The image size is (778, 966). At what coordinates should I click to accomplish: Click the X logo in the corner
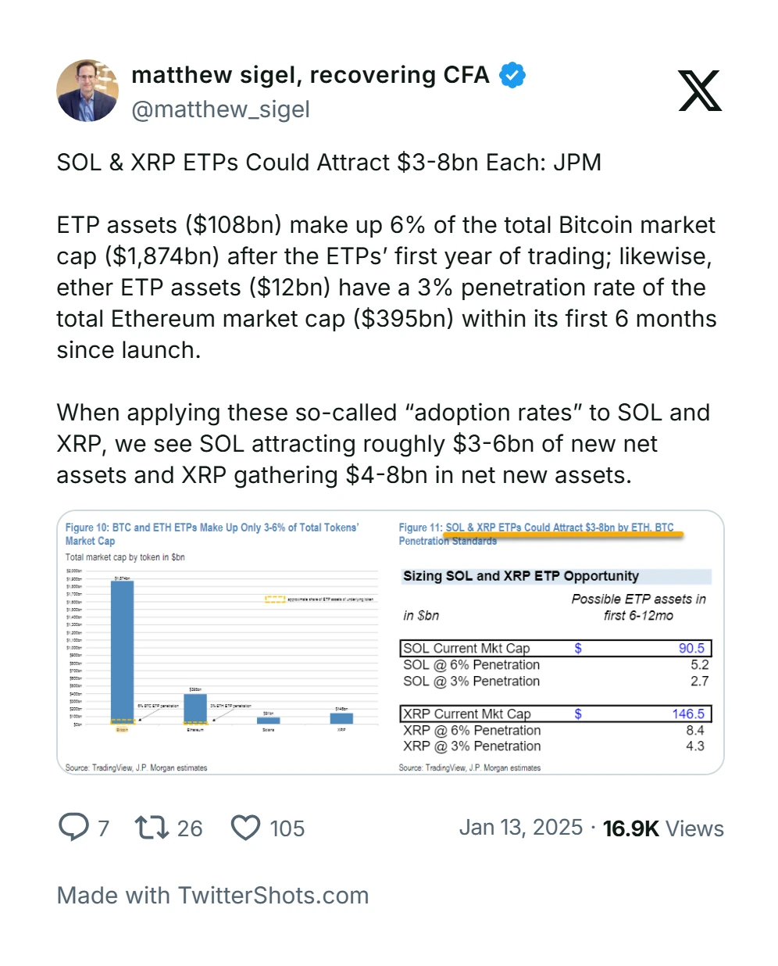(699, 91)
